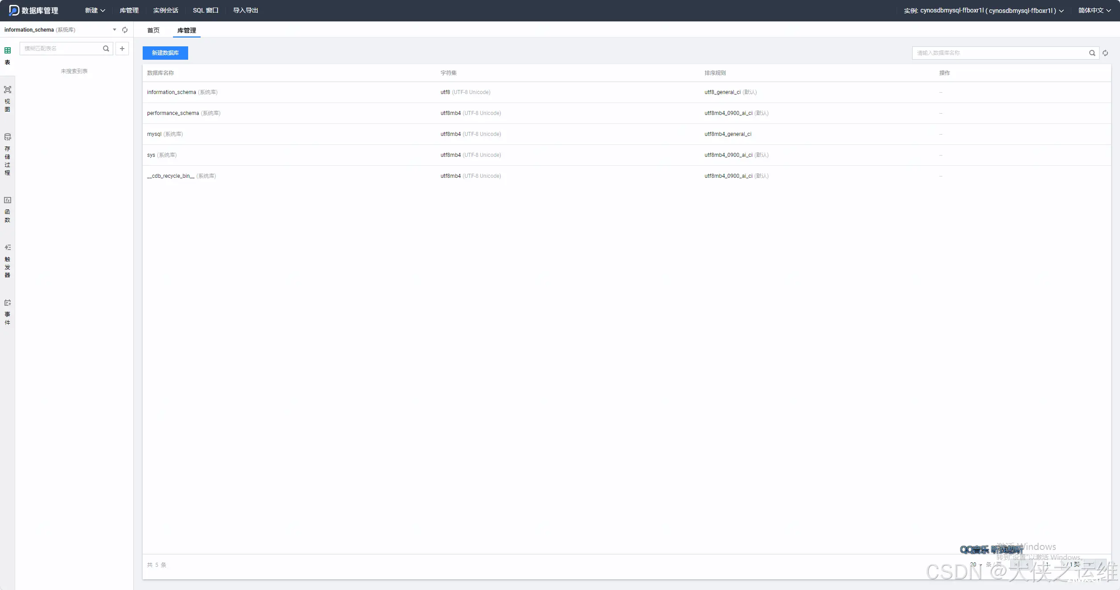Viewport: 1120px width, 590px height.
Task: Open the information_schema database selector dropdown
Action: pyautogui.click(x=60, y=30)
